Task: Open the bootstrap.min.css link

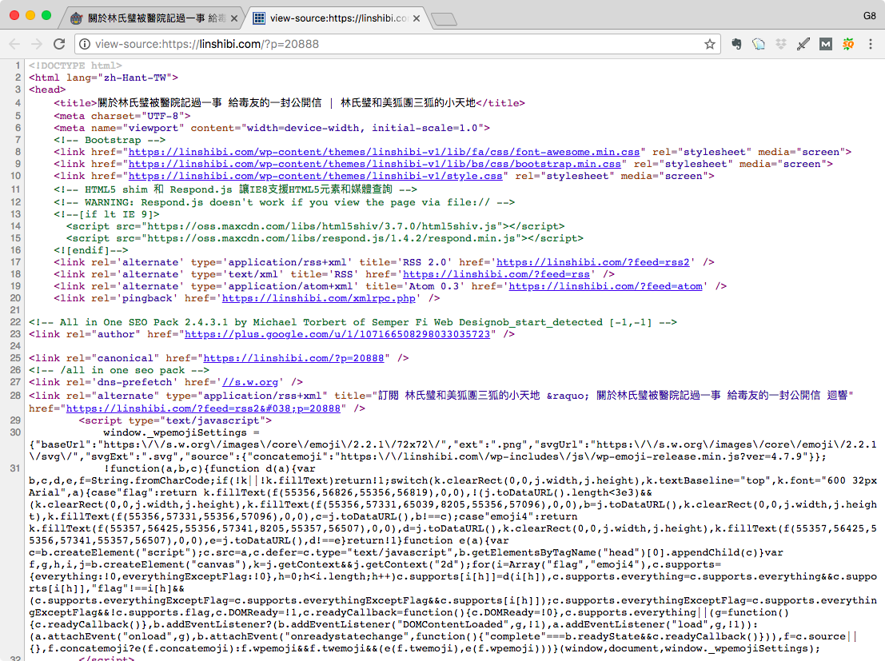Action: click(375, 164)
